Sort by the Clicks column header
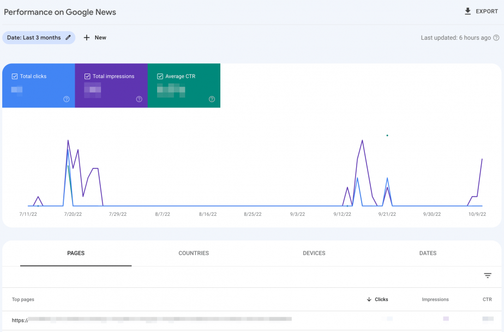 (381, 299)
